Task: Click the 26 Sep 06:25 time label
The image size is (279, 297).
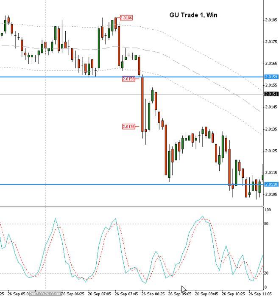Action: point(73,294)
